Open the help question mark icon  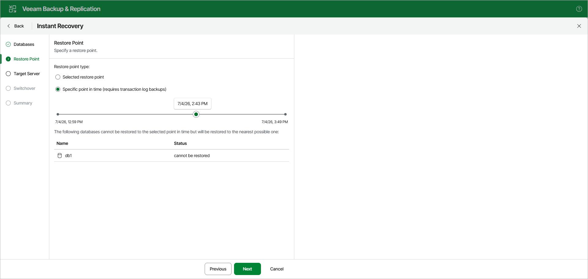point(579,9)
